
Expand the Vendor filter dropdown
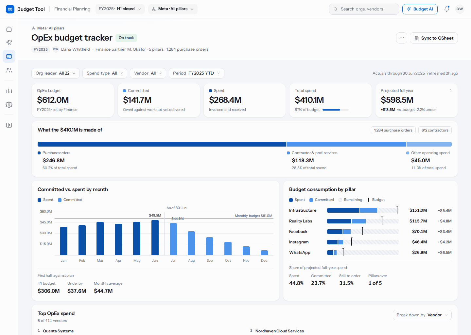(148, 73)
